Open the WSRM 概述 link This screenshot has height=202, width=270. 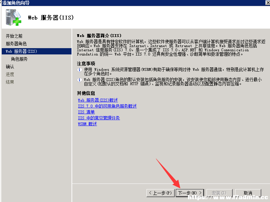coord(87,124)
